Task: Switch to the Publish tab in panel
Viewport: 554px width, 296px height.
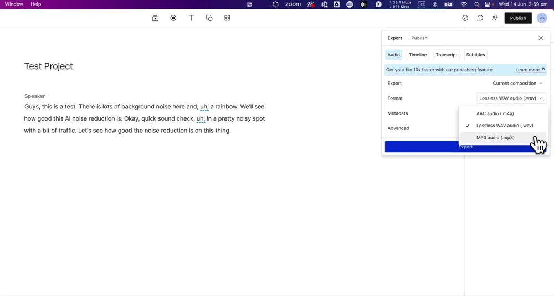Action: 419,38
